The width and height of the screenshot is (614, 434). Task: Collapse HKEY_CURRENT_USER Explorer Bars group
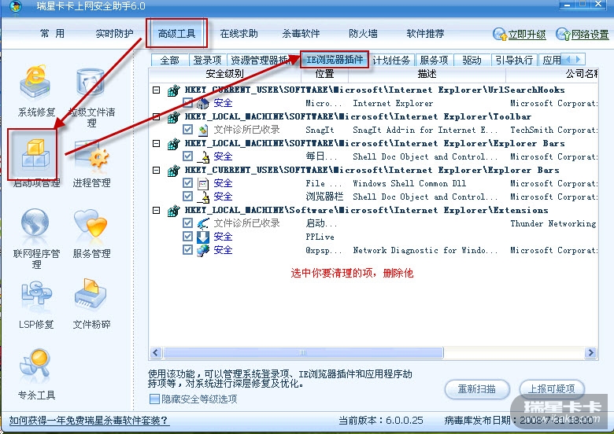point(156,170)
